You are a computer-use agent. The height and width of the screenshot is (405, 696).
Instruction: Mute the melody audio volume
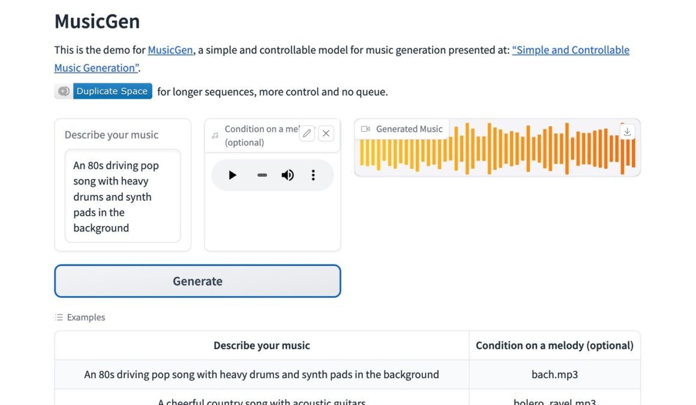click(x=287, y=175)
